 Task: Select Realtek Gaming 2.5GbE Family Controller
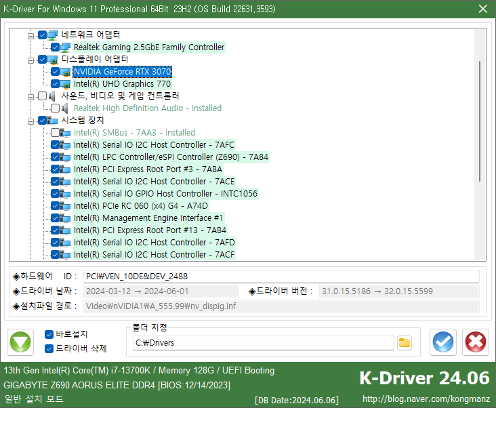pyautogui.click(x=149, y=47)
